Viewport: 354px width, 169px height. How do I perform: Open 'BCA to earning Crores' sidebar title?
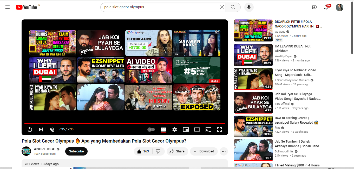297,120
